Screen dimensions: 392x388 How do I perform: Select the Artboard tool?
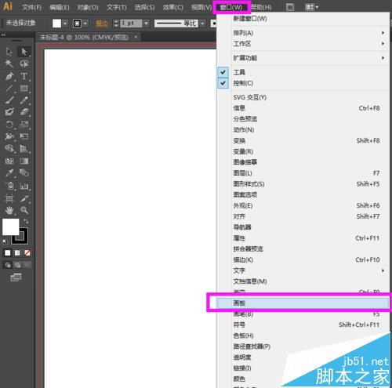click(9, 198)
